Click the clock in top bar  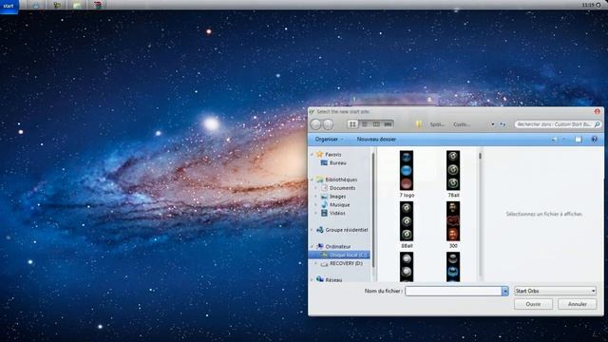coord(588,5)
